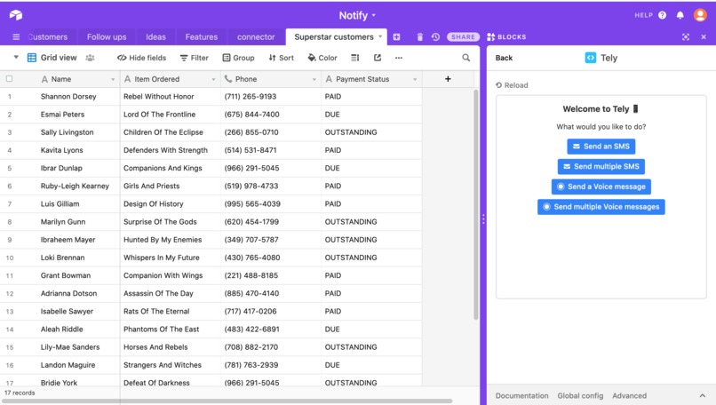Click Send a Voice message button

pos(601,187)
